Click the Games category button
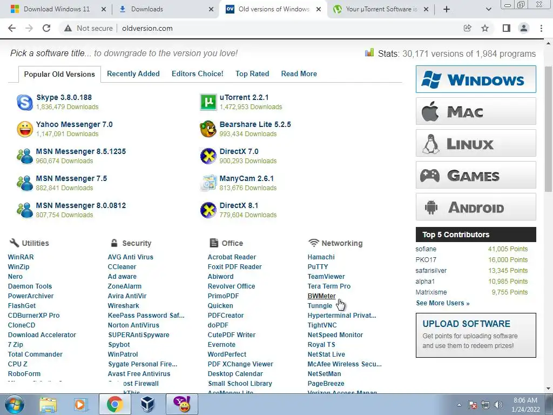Screen dimensions: 553x415 pos(476,175)
